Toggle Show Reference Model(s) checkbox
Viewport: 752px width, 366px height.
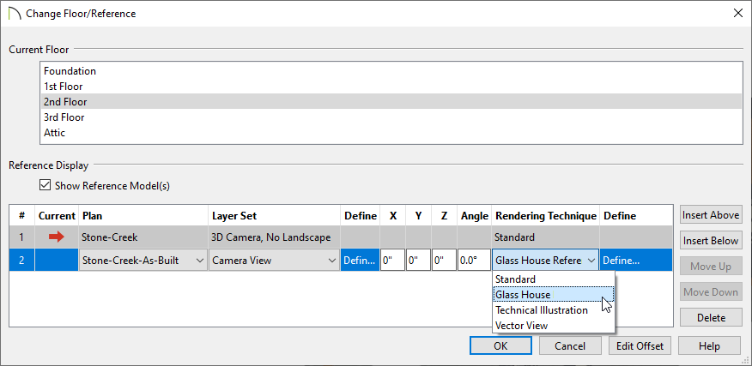point(45,185)
